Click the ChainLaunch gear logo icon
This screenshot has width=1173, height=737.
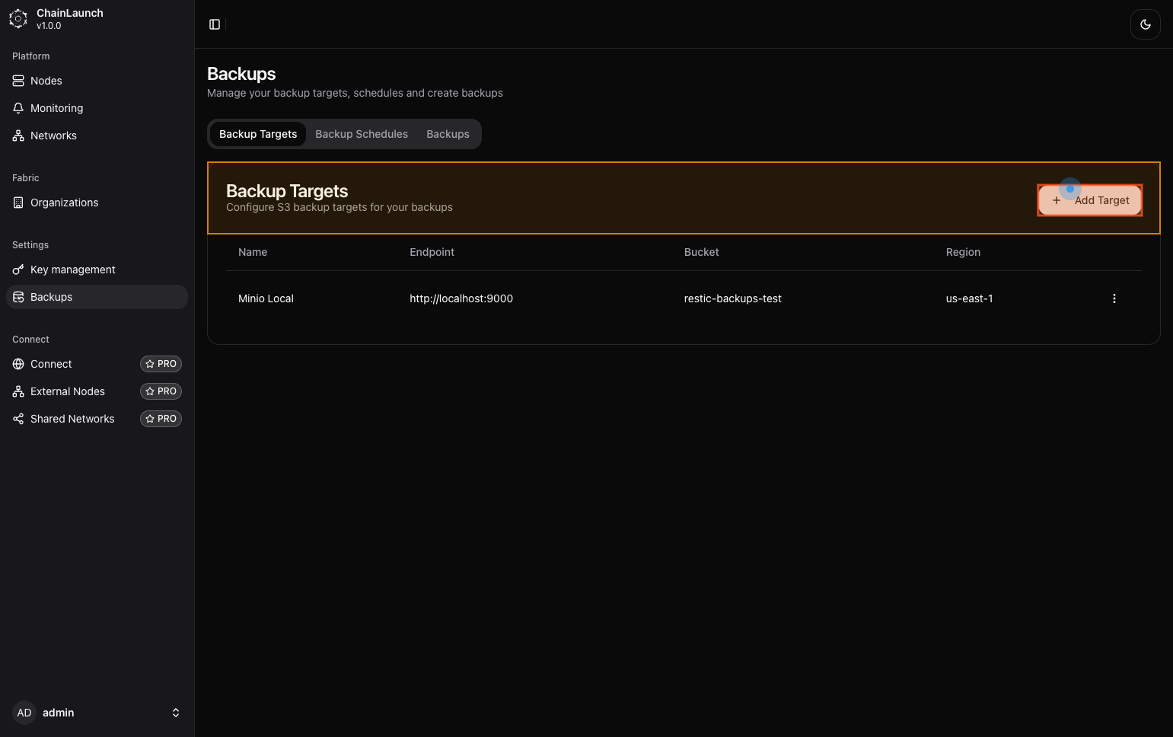pyautogui.click(x=18, y=19)
